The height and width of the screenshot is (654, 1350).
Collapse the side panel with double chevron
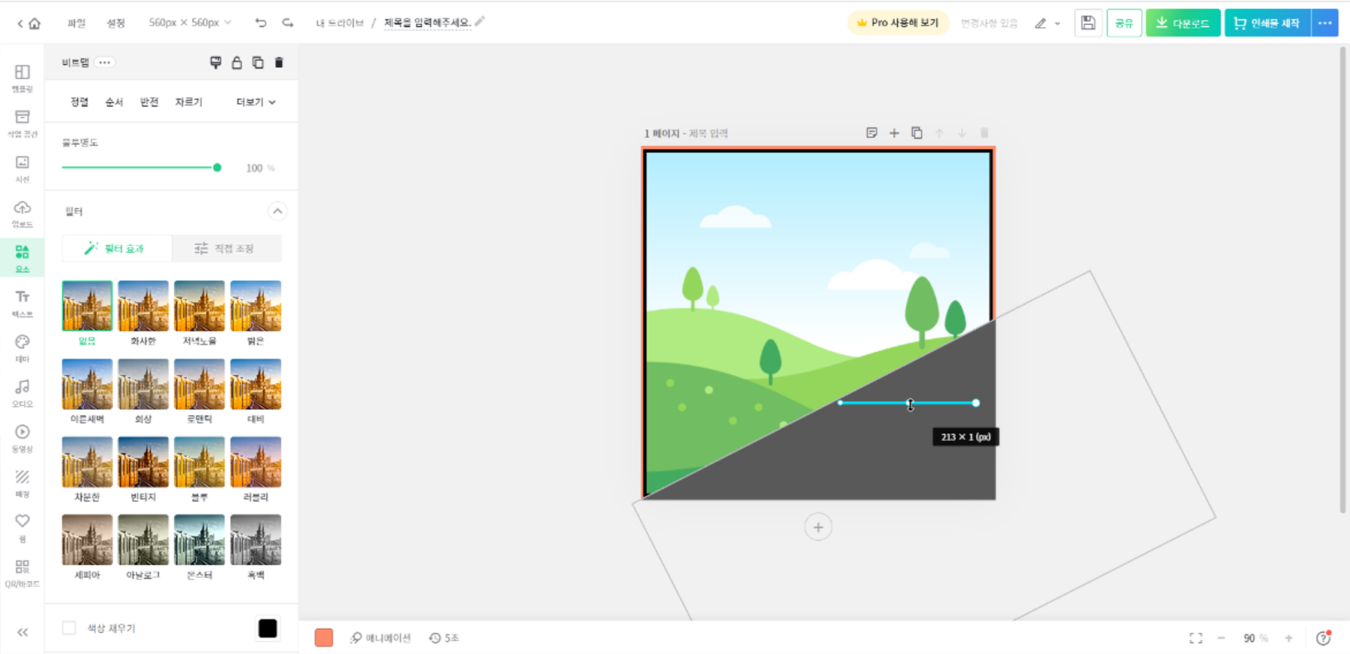pos(23,633)
